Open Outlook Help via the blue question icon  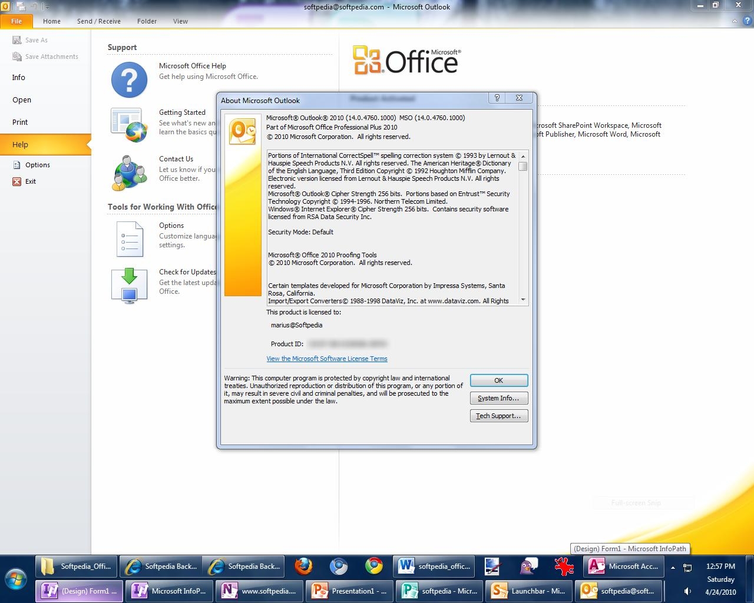pos(746,21)
